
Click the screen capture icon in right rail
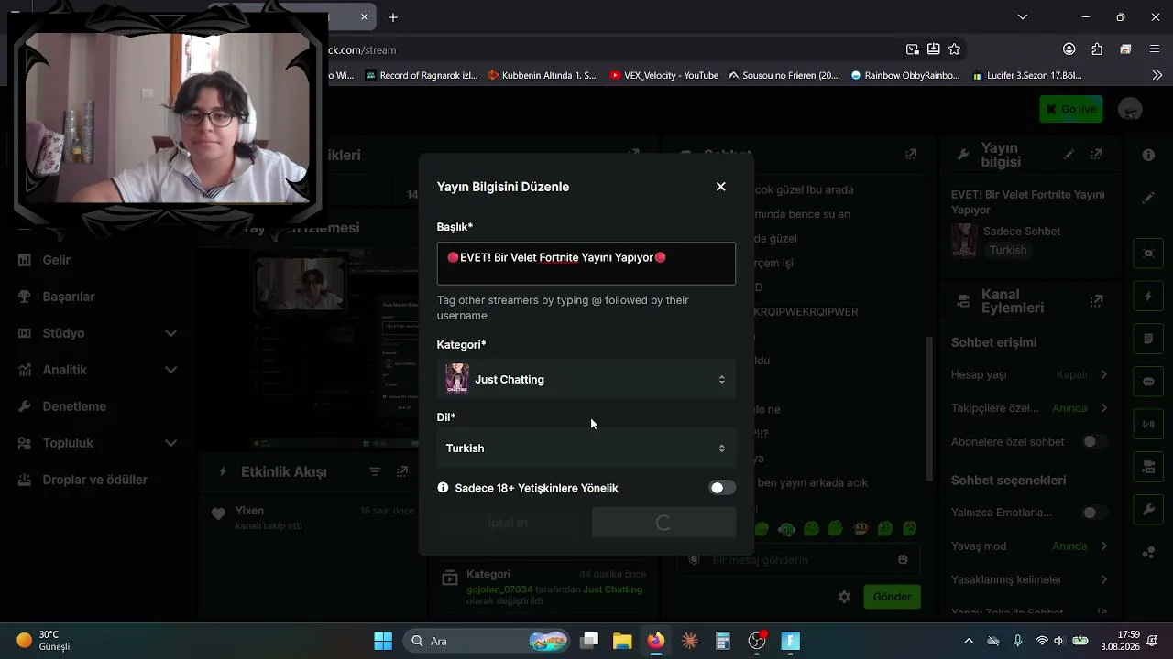coord(1148,253)
